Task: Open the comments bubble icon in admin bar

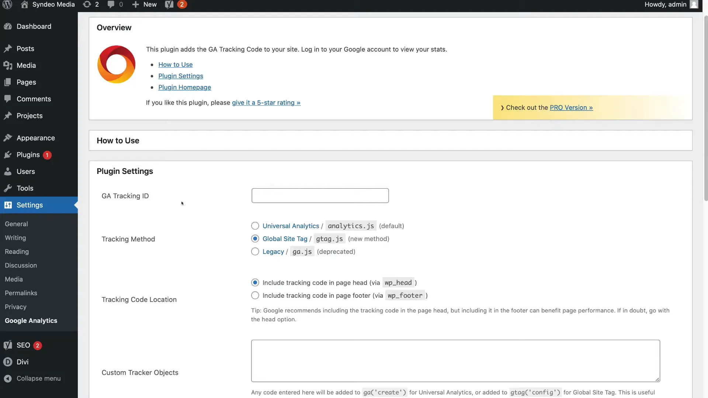Action: click(111, 4)
